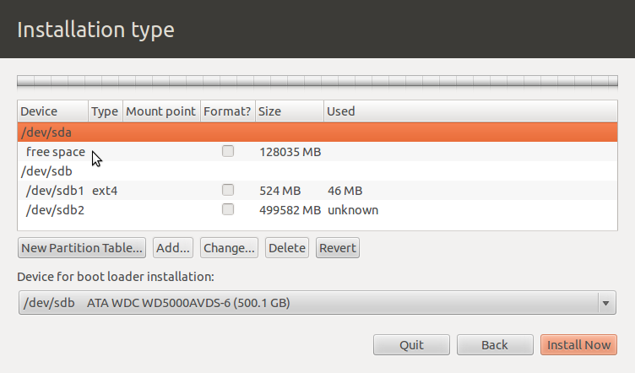The height and width of the screenshot is (373, 635).
Task: Go Back to previous step
Action: pos(494,345)
